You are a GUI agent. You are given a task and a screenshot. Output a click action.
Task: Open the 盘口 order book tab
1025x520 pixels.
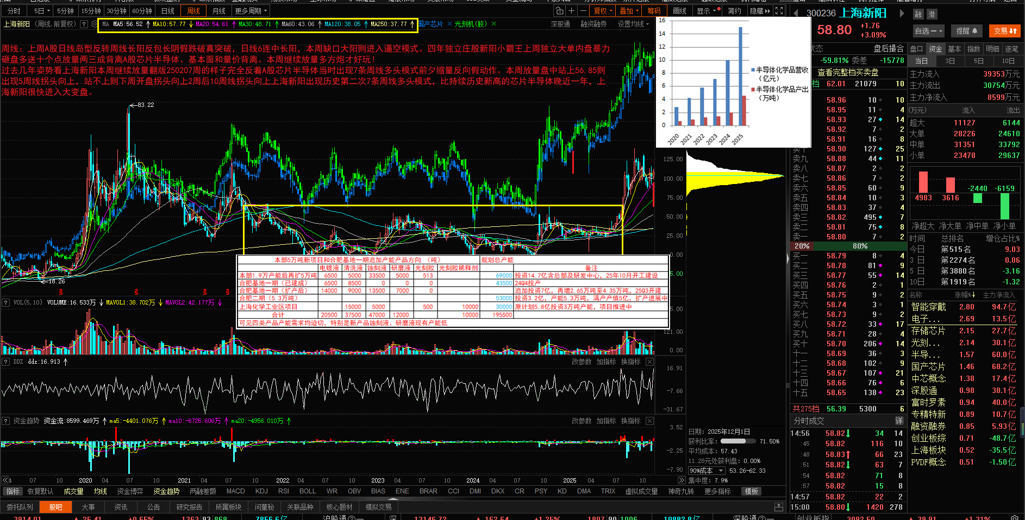[x=916, y=49]
